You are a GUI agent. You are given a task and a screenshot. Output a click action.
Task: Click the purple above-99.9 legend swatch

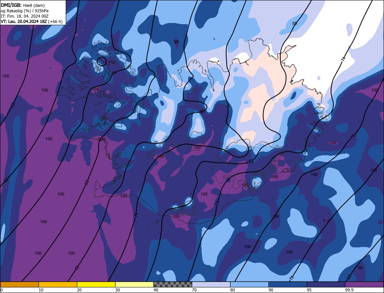pyautogui.click(x=364, y=284)
